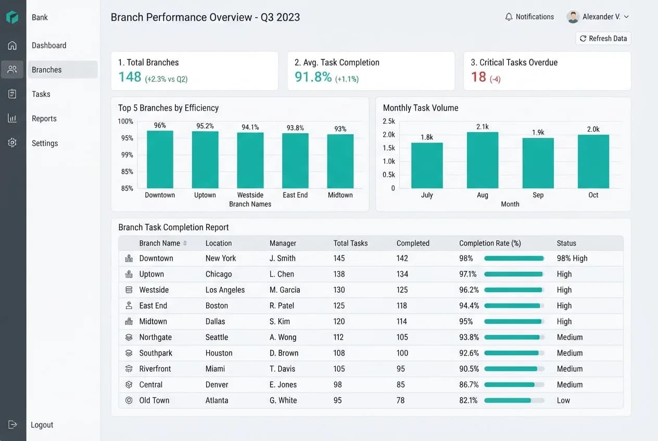Select the people icon in the sidebar
Screen dimensions: 658x441
pos(12,69)
